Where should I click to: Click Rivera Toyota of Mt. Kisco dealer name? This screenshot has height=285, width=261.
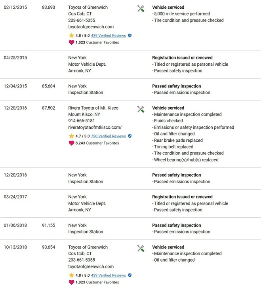coord(93,108)
